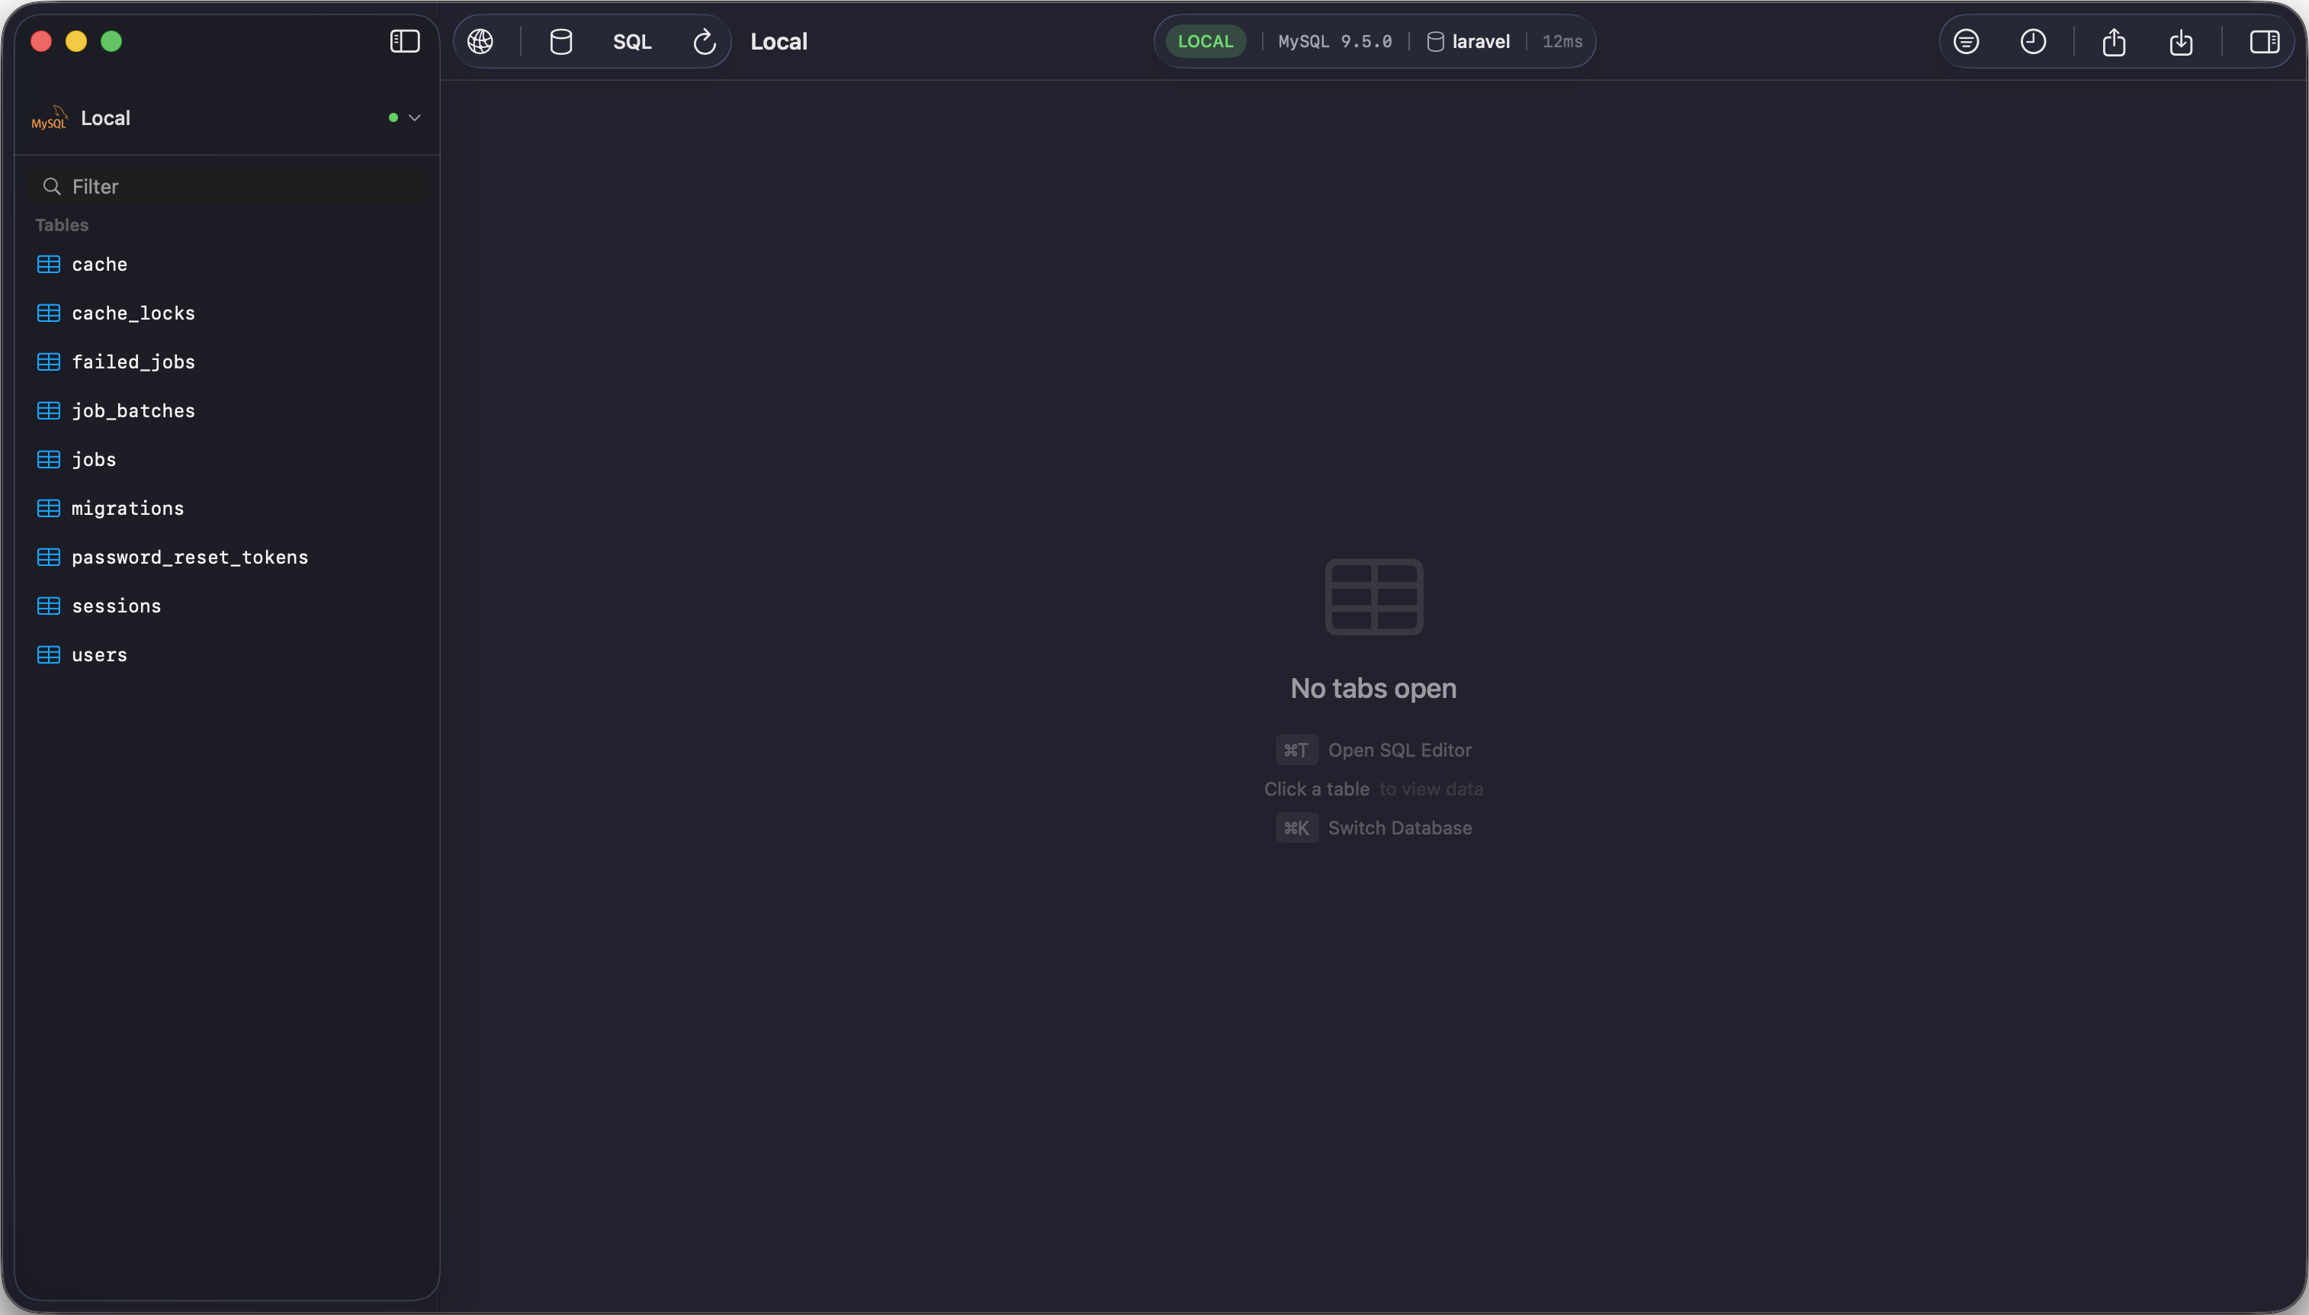
Task: Click the LOCAL environment badge
Action: 1205,40
